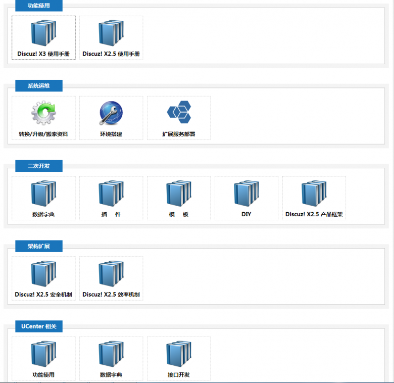Image resolution: width=394 pixels, height=383 pixels.
Task: Click the 扩展服务部署 text link
Action: click(179, 134)
